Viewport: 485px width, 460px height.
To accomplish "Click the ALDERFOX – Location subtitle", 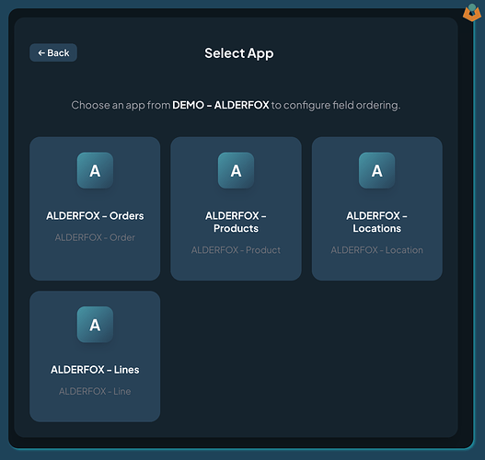I will (x=376, y=250).
